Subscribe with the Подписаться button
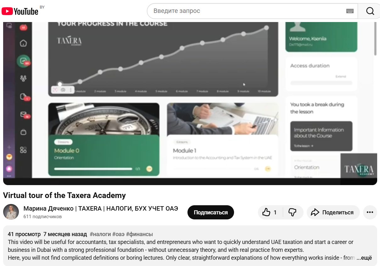This screenshot has height=266, width=380. [x=211, y=212]
